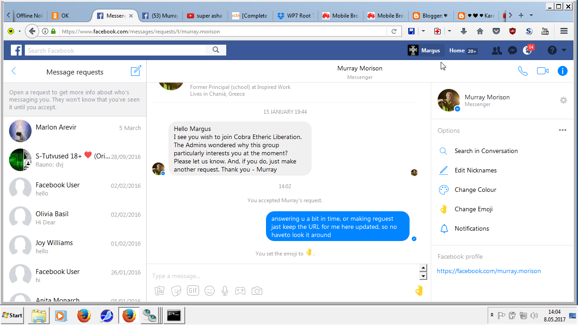
Task: Compose a new message
Action: point(136,71)
